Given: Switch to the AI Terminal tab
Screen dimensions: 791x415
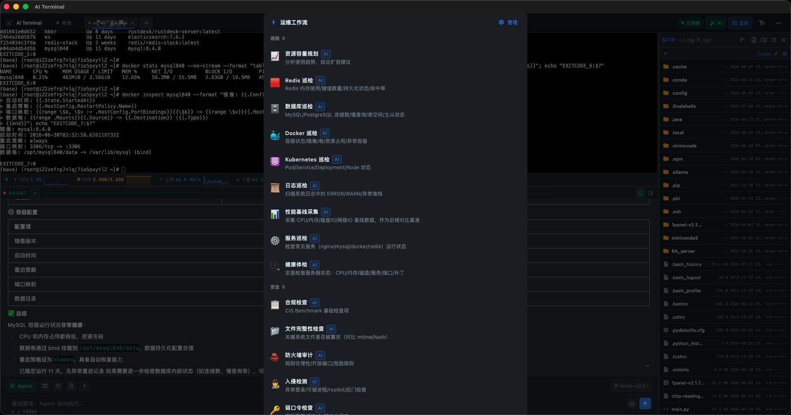Looking at the screenshot, I should pos(24,23).
